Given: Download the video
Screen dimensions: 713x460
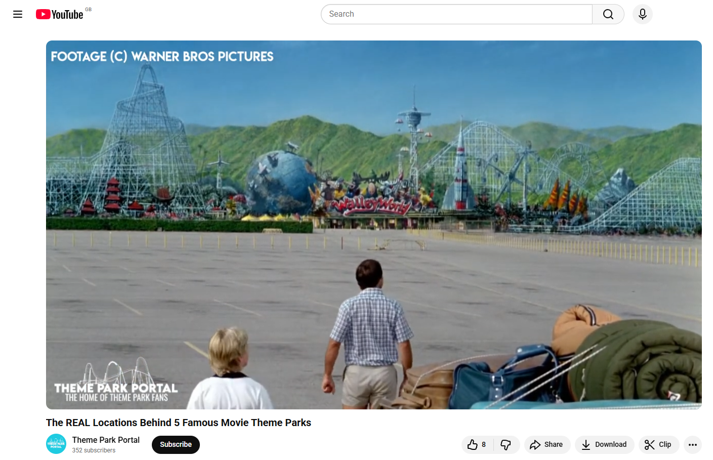Looking at the screenshot, I should point(604,445).
